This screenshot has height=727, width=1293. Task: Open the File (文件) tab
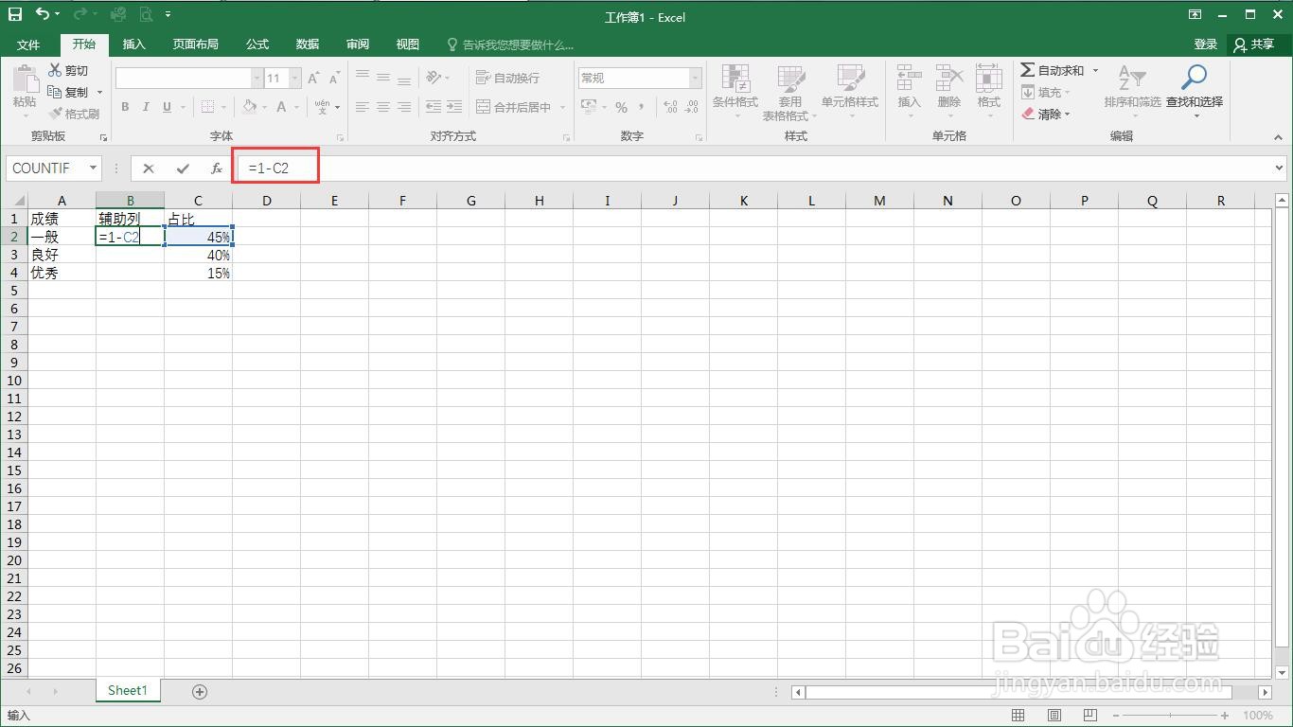pos(28,44)
